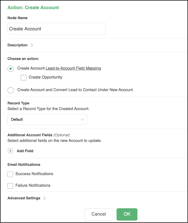
Task: Expand the Description section
Action: (32, 45)
